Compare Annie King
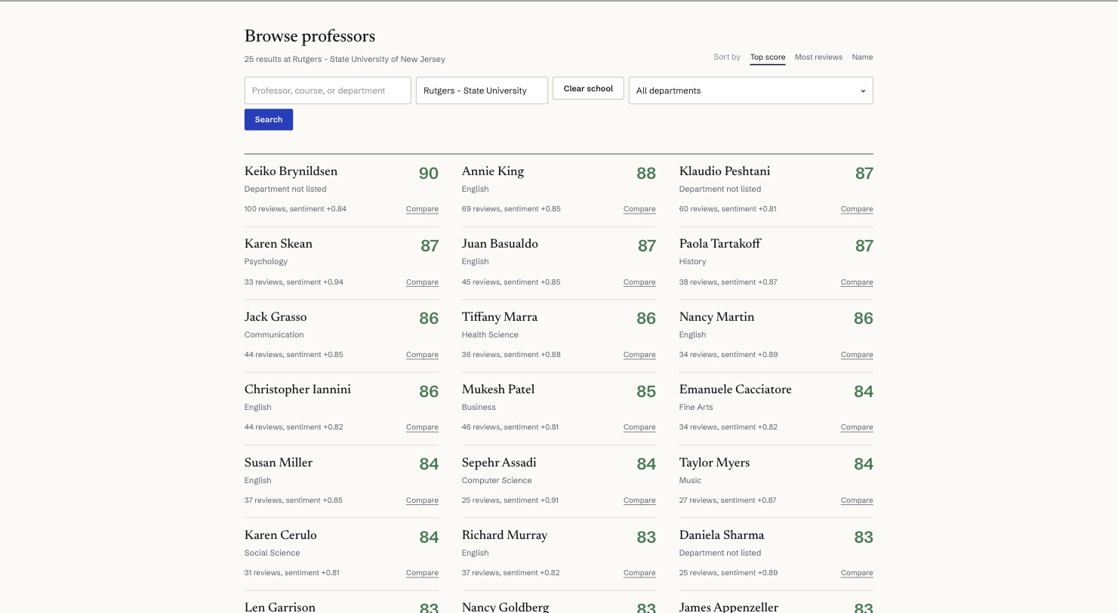The height and width of the screenshot is (613, 1118). pyautogui.click(x=639, y=209)
